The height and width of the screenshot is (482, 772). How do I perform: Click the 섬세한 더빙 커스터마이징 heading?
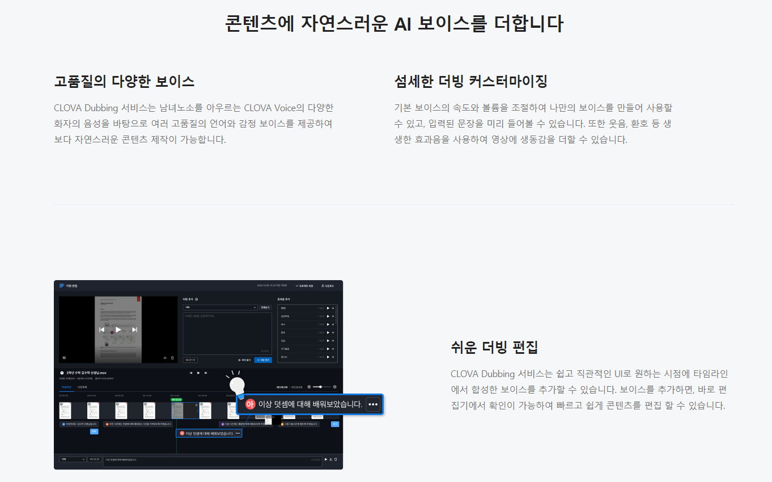point(471,81)
